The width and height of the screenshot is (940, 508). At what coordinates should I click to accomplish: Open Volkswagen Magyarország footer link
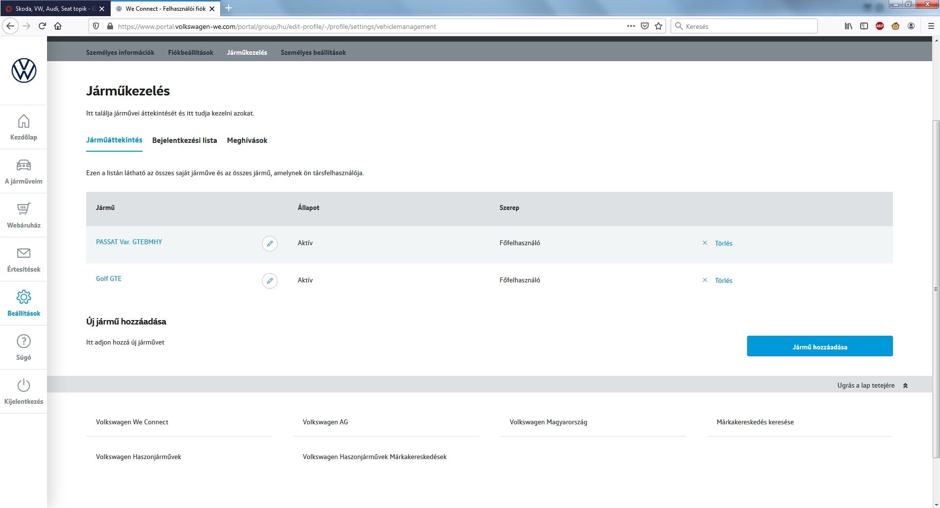tap(548, 422)
